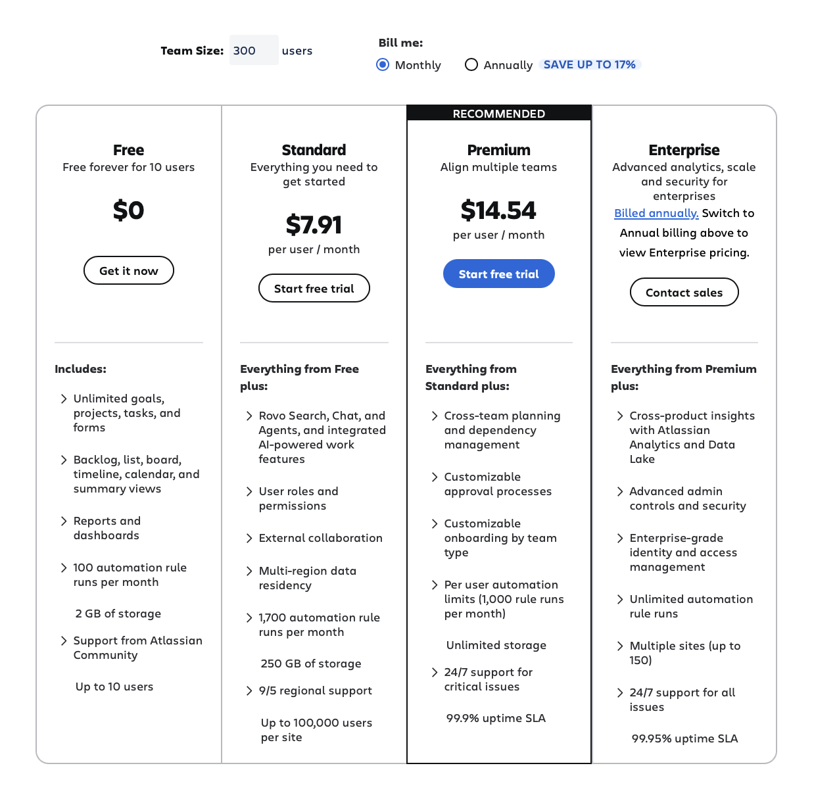814x797 pixels.
Task: Expand Cross-product insights chevron
Action: pyautogui.click(x=620, y=416)
